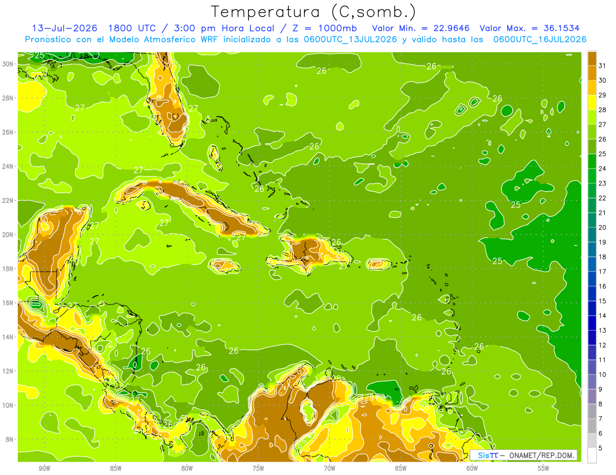Image resolution: width=616 pixels, height=475 pixels.
Task: Click the "90W" longitude axis label
Action: pyautogui.click(x=44, y=468)
